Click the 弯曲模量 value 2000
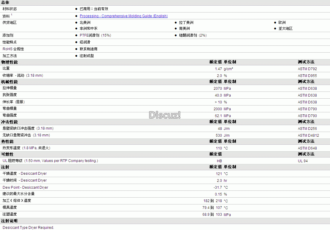330x230 pixels. tap(218, 109)
